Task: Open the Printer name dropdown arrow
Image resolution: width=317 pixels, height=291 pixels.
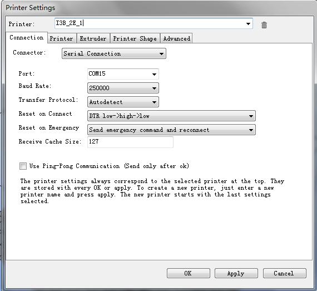Action: tap(248, 24)
